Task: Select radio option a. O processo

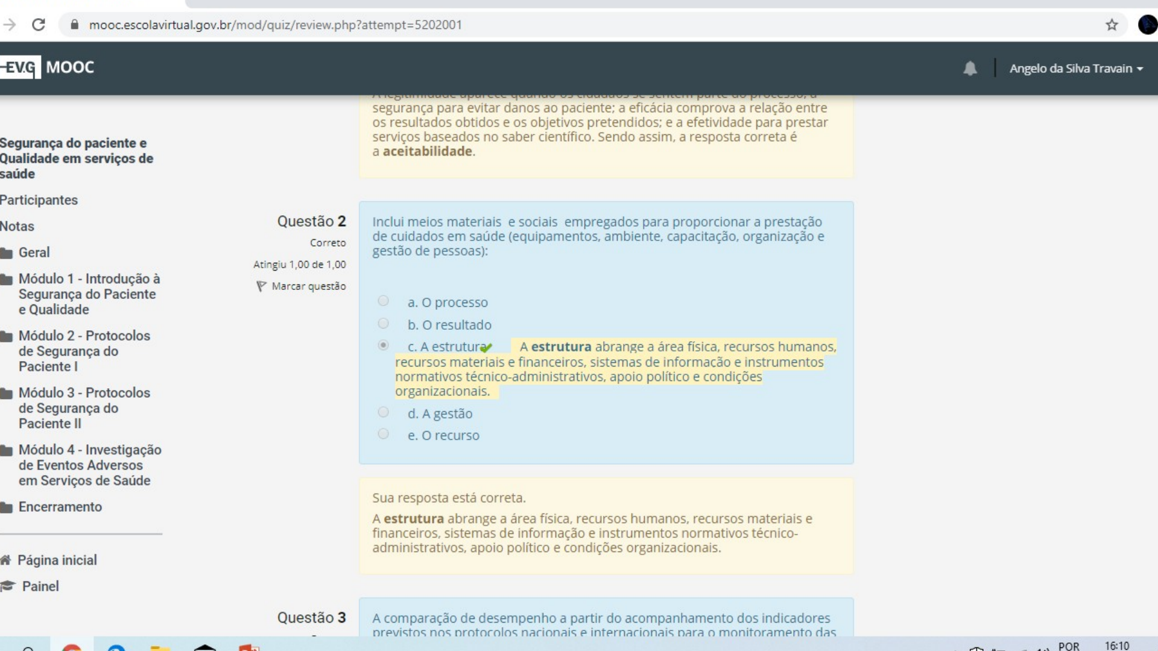Action: pyautogui.click(x=383, y=301)
